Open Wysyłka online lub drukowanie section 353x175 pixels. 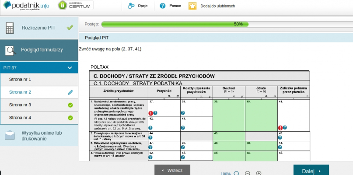pyautogui.click(x=39, y=135)
